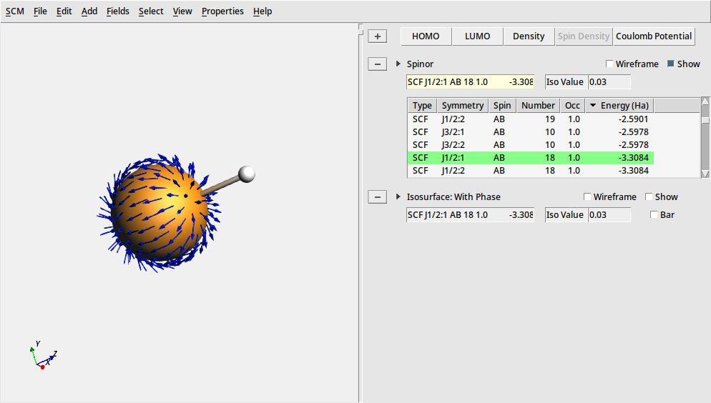The image size is (711, 403).
Task: Click the Coulomb Potential button
Action: (654, 36)
